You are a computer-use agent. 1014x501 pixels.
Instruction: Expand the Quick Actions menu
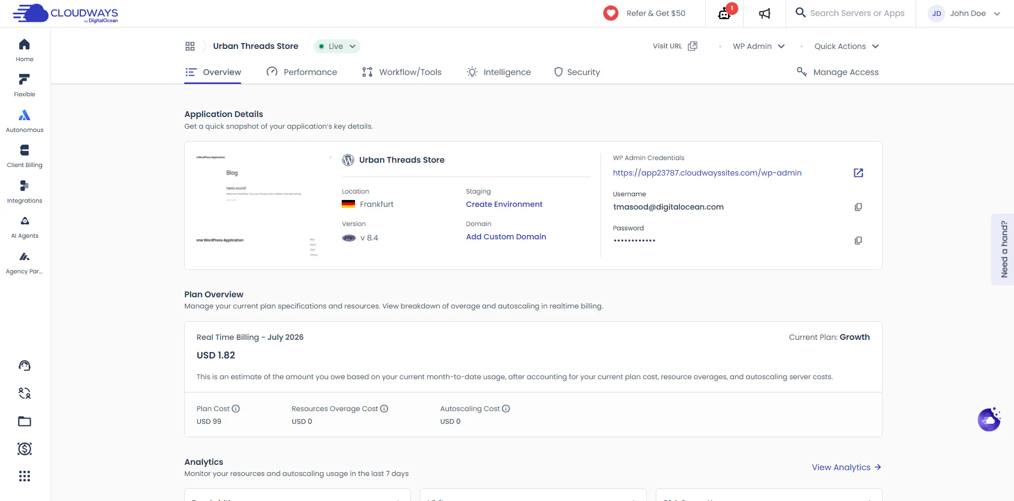[x=846, y=46]
